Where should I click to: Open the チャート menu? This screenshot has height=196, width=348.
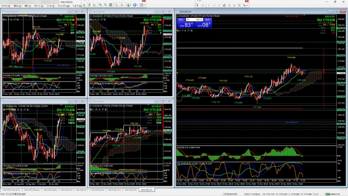38,6
